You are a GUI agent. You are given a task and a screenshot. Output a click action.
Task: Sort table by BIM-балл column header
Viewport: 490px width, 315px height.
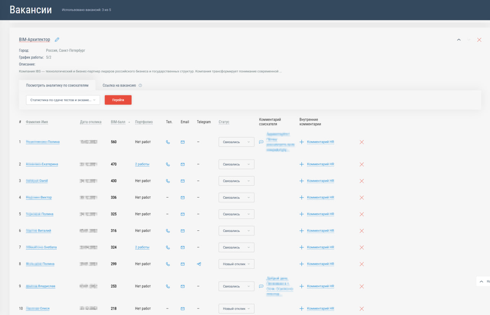pyautogui.click(x=118, y=122)
